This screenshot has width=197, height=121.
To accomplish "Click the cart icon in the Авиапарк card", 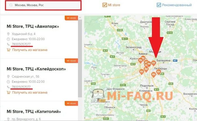I will point(8,50).
